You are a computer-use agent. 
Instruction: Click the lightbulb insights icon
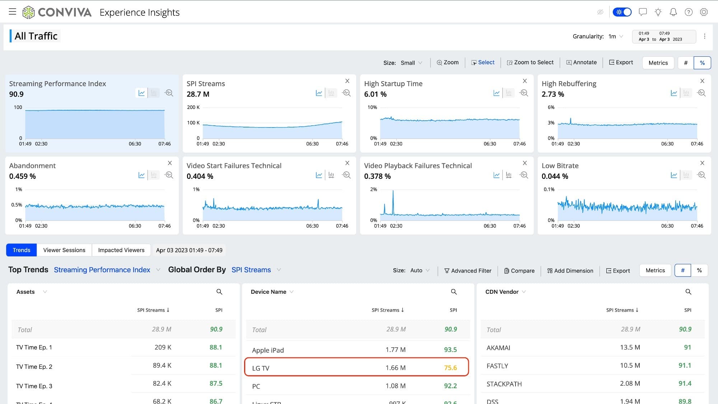(x=658, y=12)
